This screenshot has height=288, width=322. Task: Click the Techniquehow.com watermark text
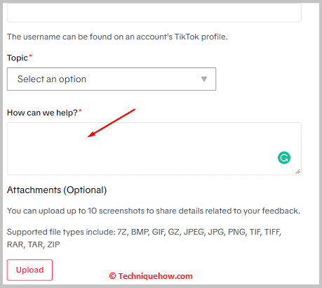155,276
